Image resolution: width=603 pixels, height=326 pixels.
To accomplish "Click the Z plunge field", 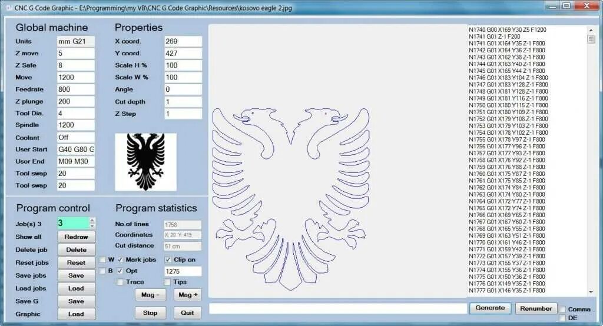I will point(76,101).
